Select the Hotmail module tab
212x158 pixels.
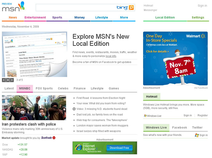pyautogui.click(x=152, y=97)
